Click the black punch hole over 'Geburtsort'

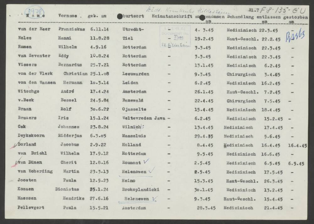(x=119, y=16)
